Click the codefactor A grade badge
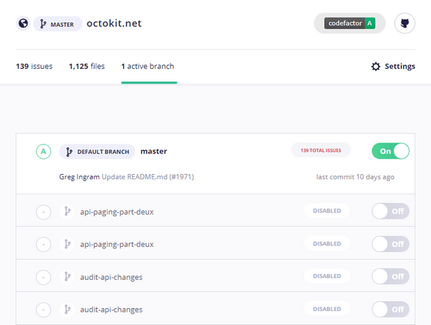The image size is (431, 325). (350, 23)
